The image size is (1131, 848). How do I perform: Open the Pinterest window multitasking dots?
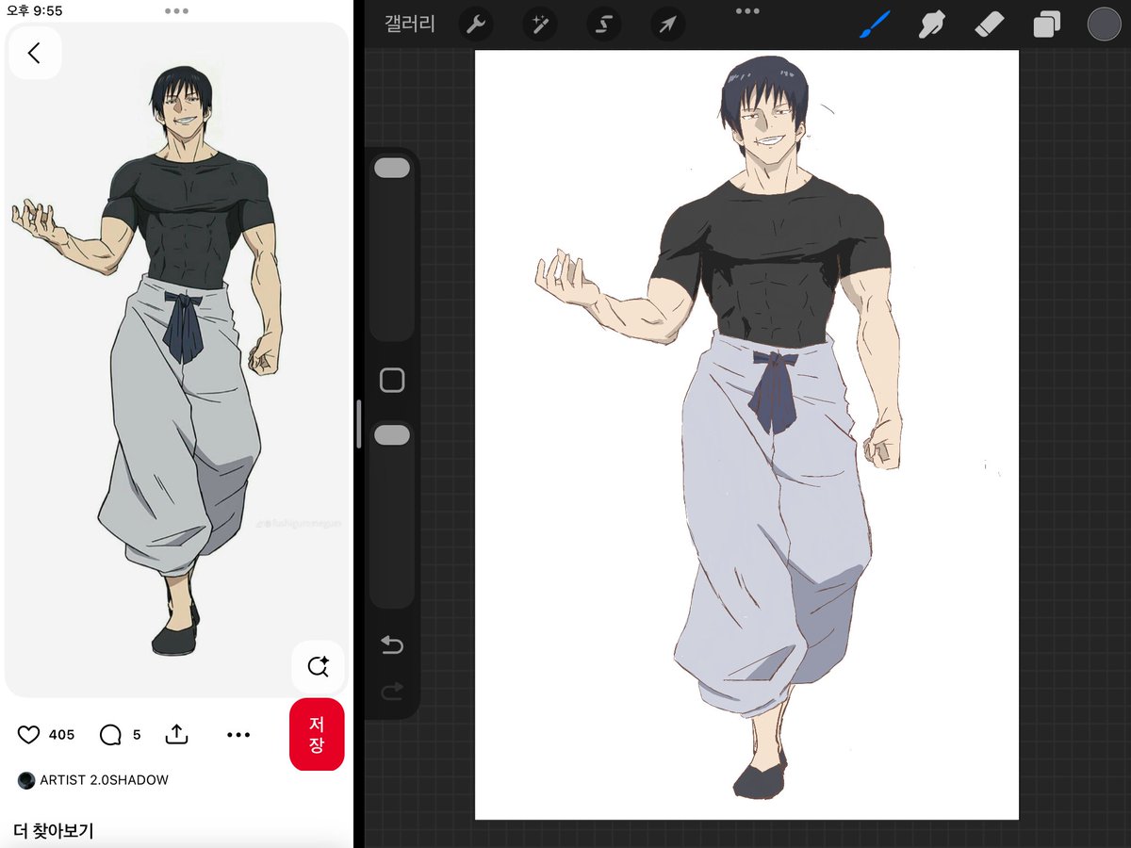tap(176, 11)
